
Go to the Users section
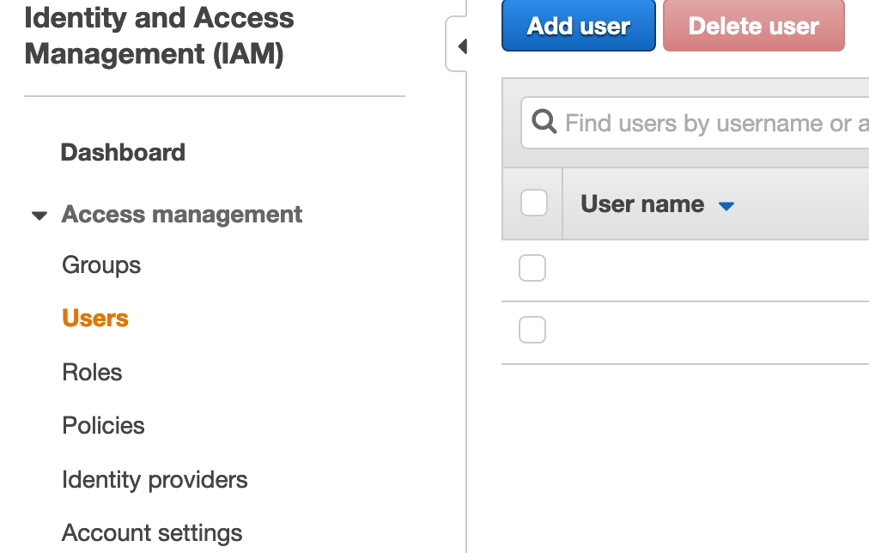tap(95, 318)
